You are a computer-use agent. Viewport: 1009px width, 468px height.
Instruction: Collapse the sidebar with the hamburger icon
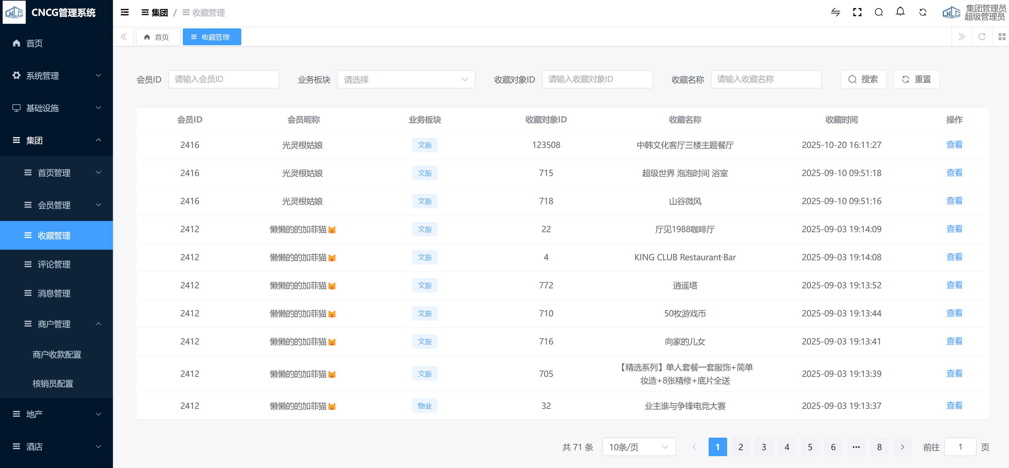124,13
